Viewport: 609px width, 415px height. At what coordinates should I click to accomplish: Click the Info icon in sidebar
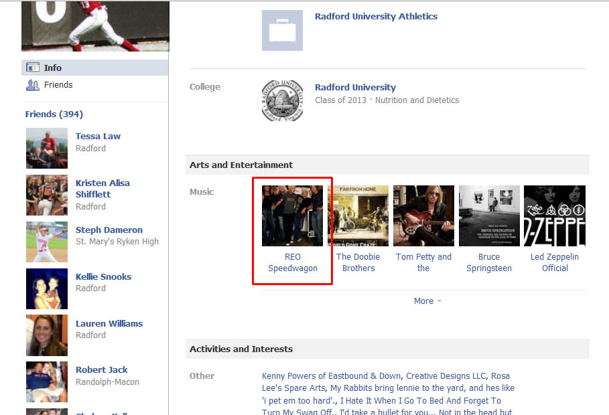point(32,68)
